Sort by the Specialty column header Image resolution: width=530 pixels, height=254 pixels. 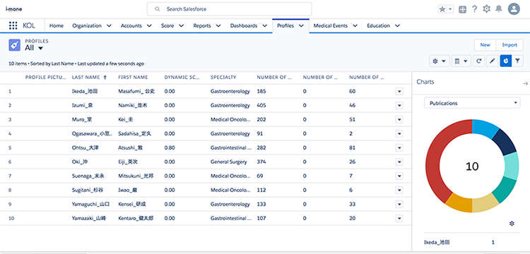[x=223, y=77]
